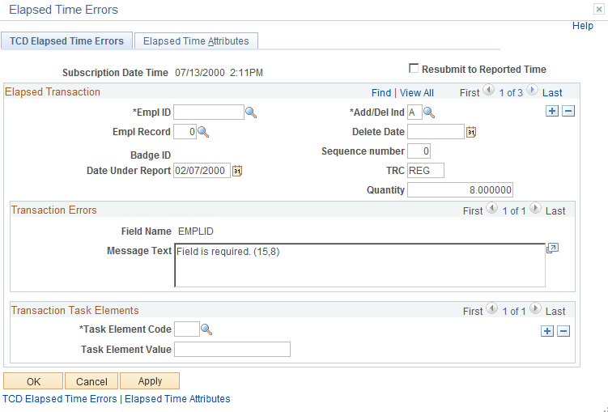Click the Apply button
The image size is (608, 412).
coord(150,381)
